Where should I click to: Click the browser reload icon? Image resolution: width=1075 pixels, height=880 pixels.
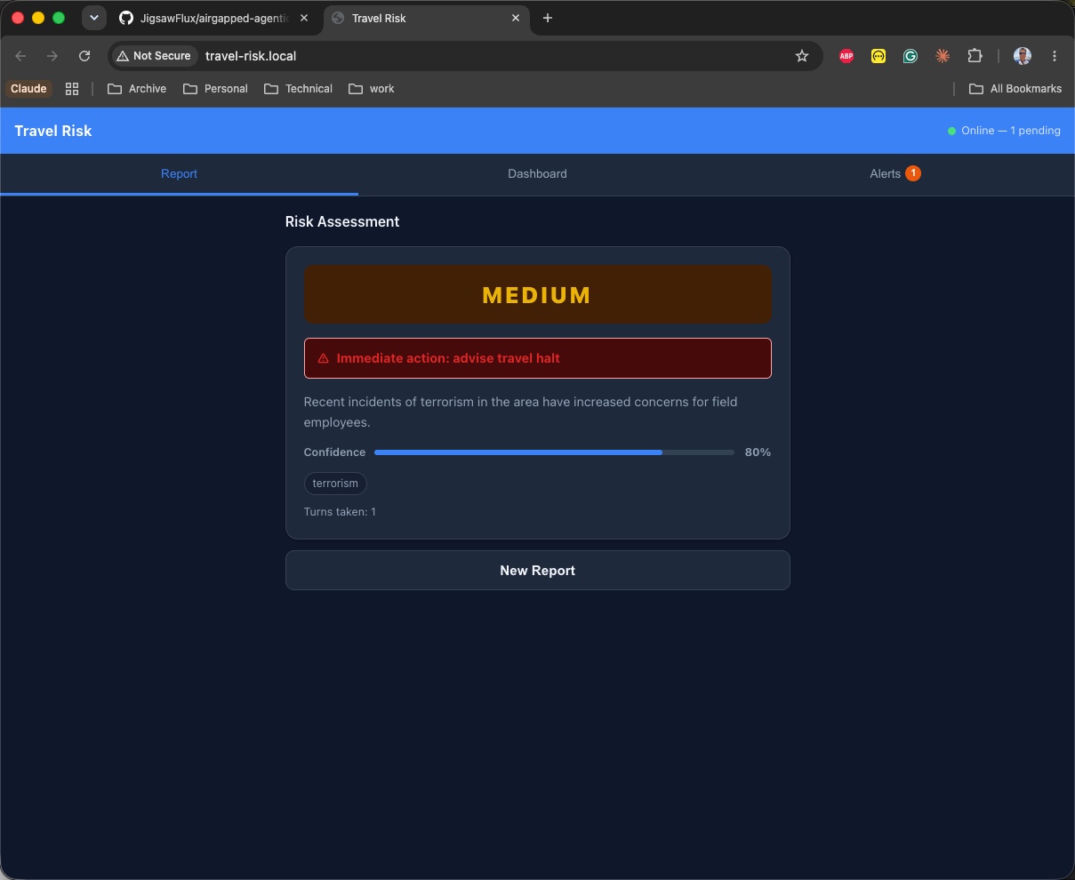pyautogui.click(x=84, y=56)
